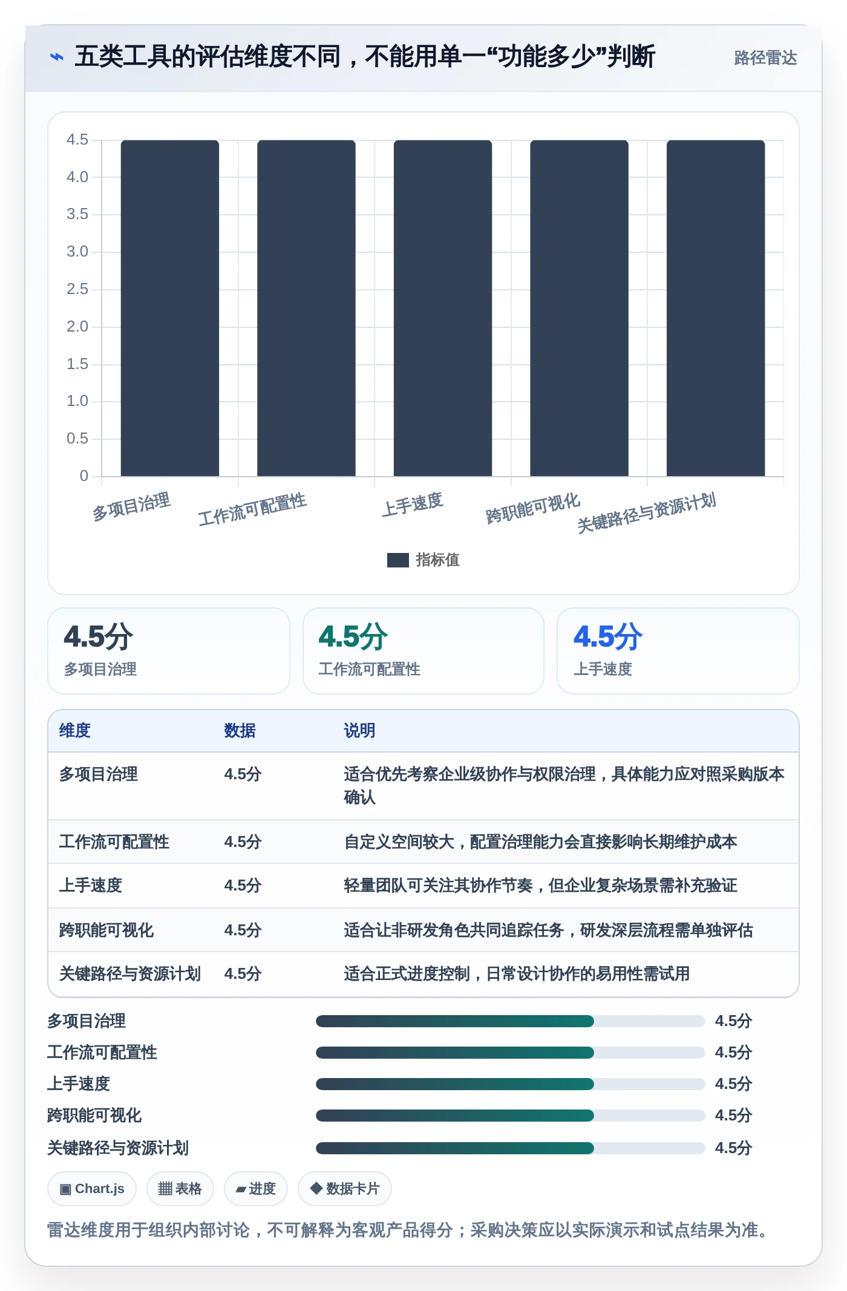Click the 跨职能可视化 progress bar

(x=511, y=1116)
